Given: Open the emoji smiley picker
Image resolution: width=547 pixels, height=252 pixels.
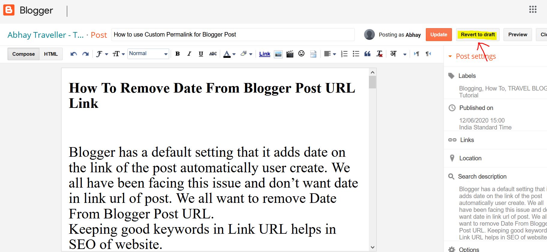Looking at the screenshot, I should [301, 54].
